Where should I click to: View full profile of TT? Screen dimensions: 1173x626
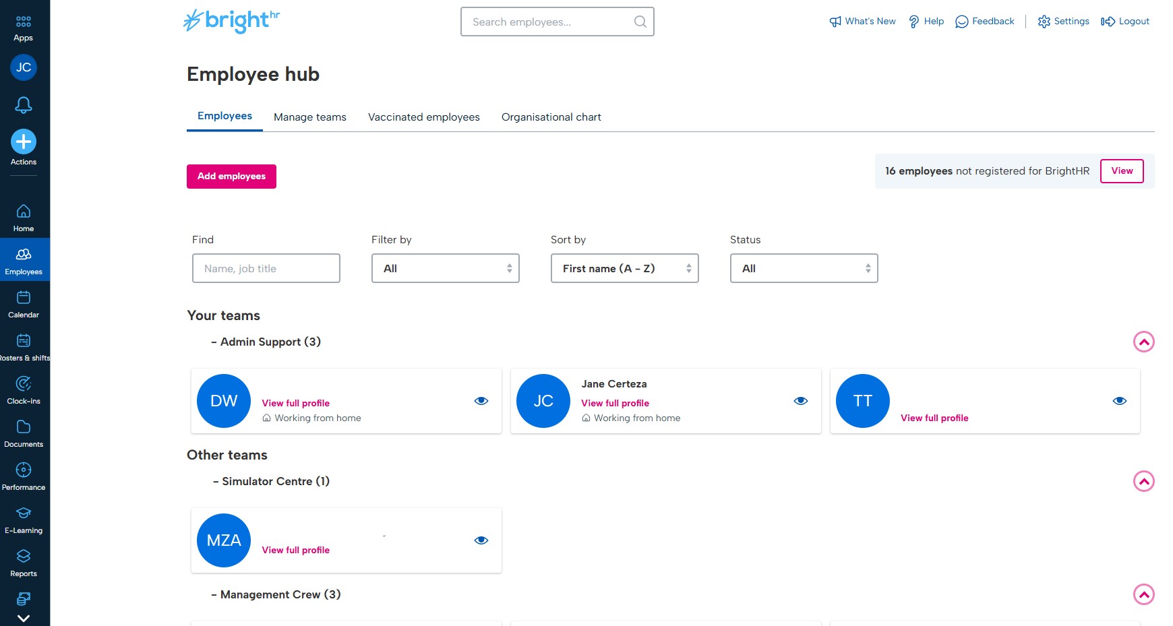coord(934,418)
